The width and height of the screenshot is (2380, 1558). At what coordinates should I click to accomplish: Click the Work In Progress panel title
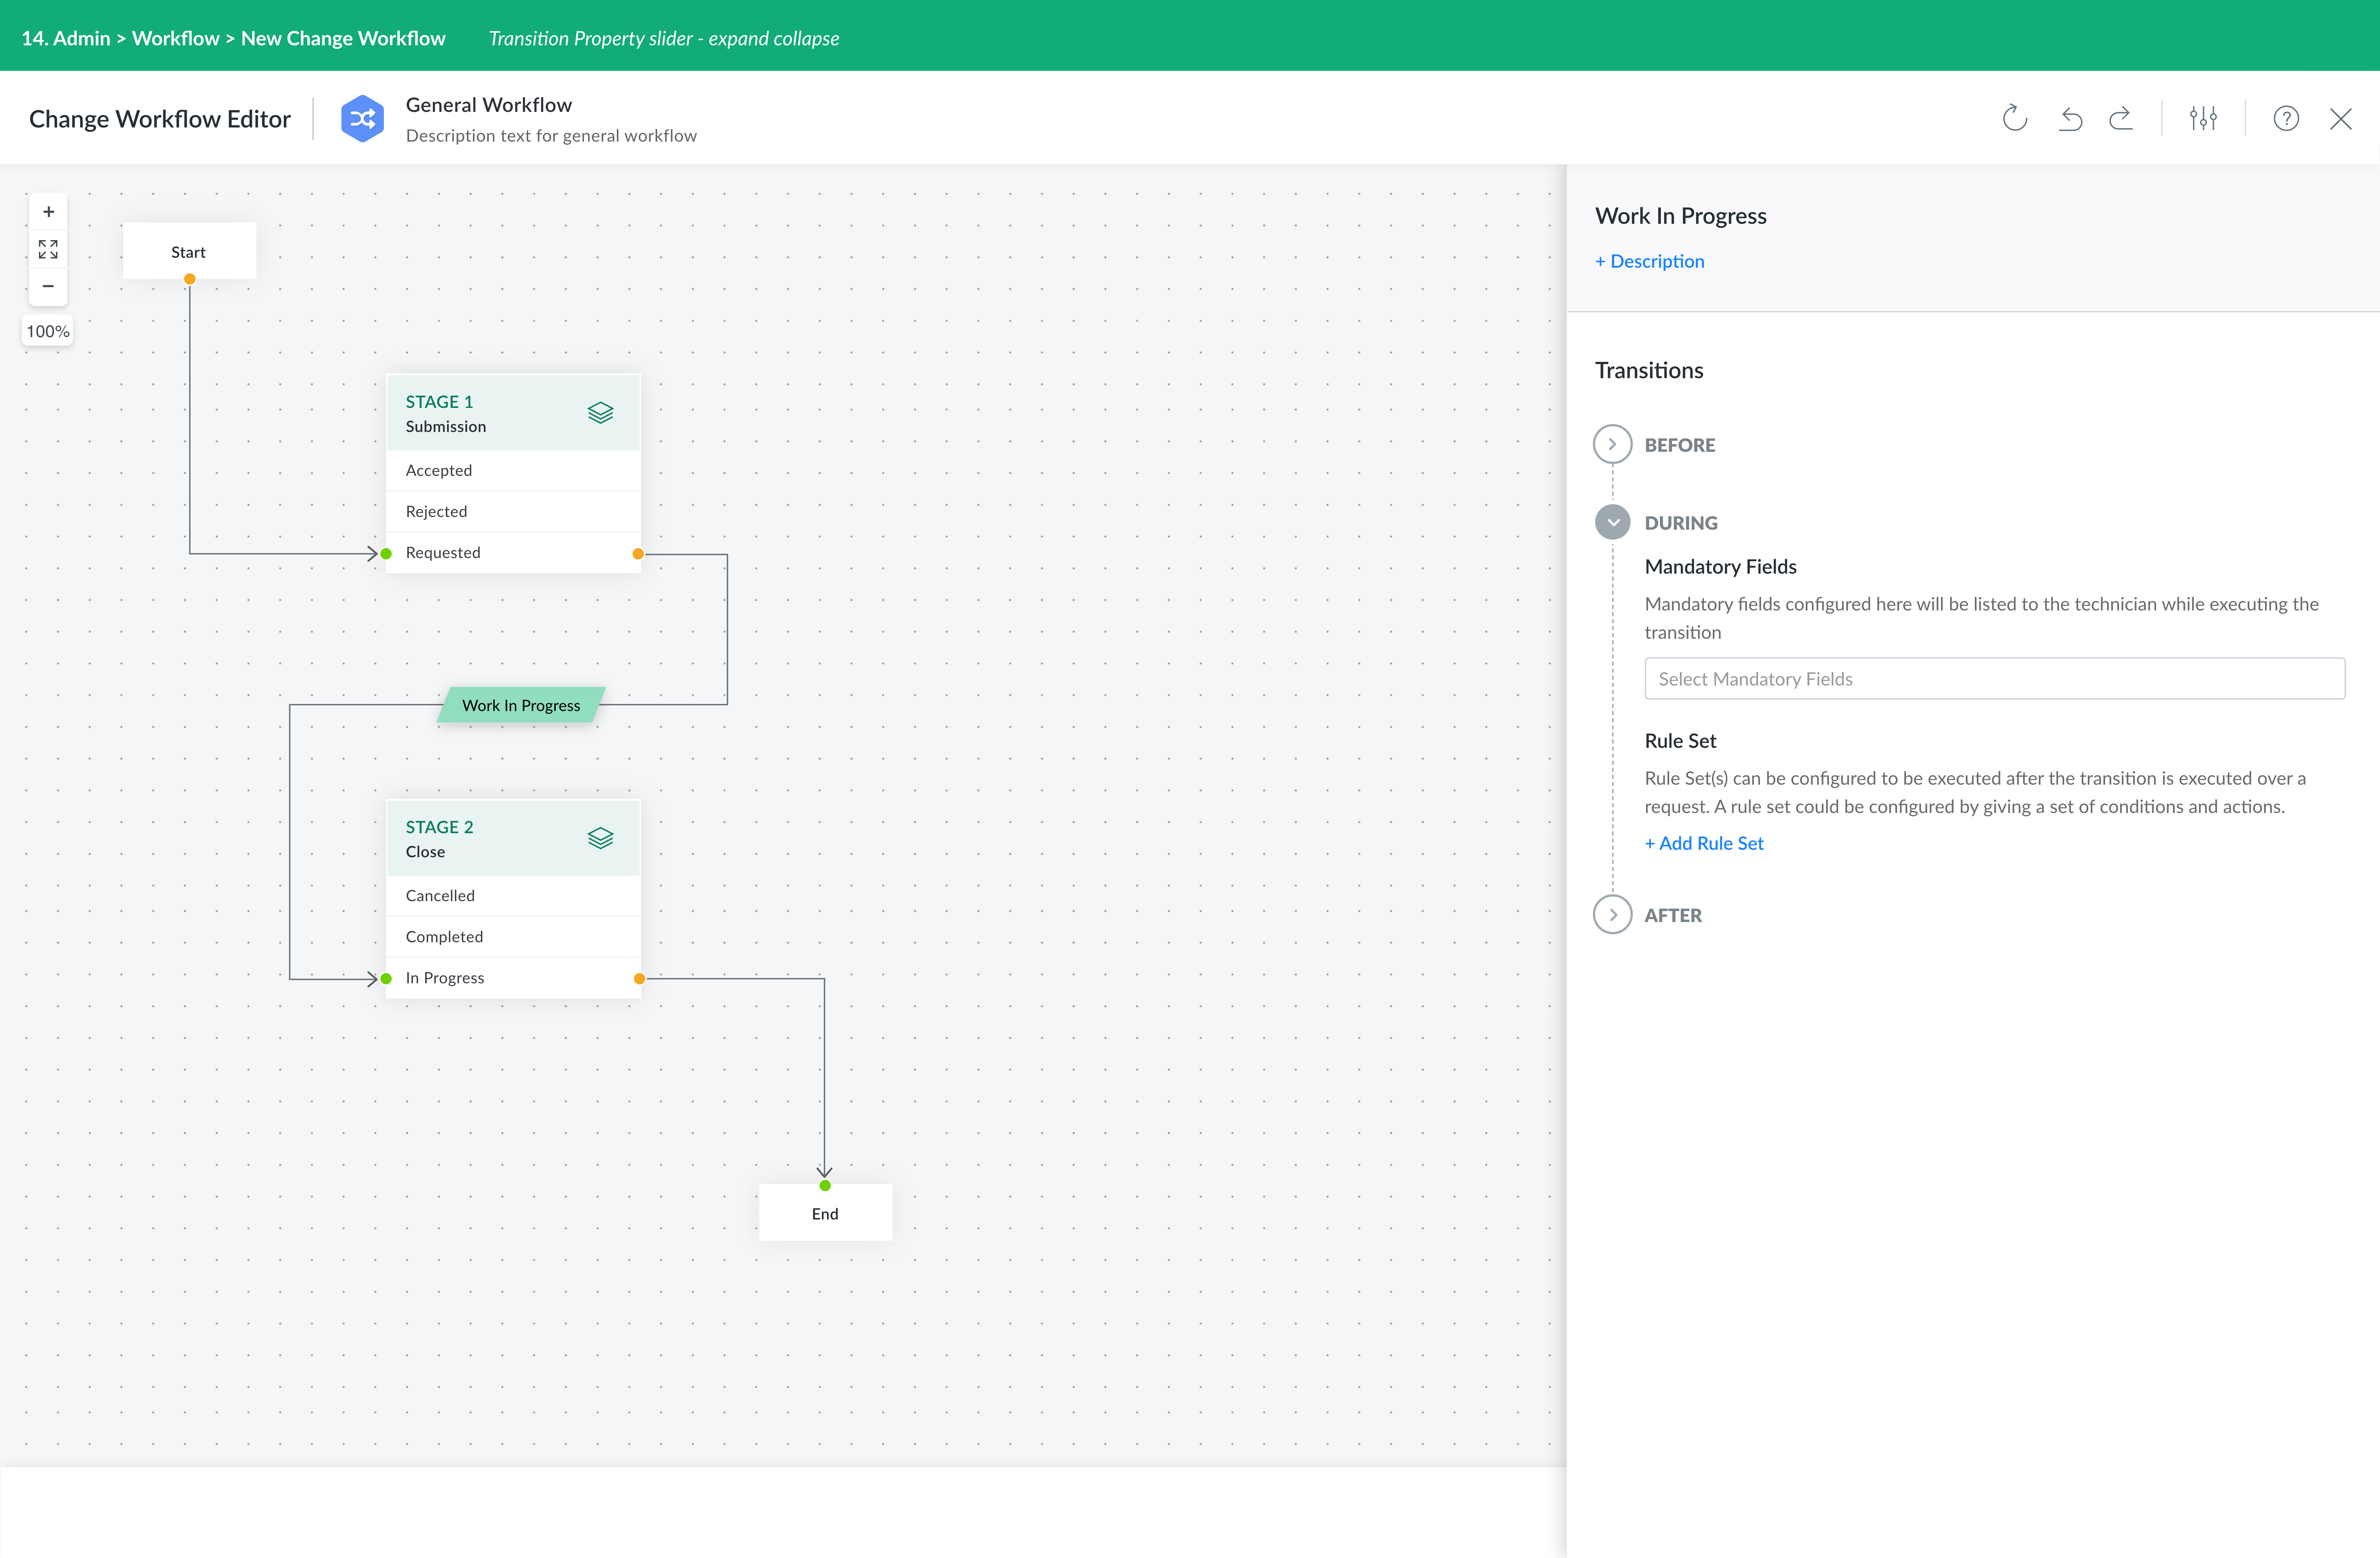point(1681,216)
